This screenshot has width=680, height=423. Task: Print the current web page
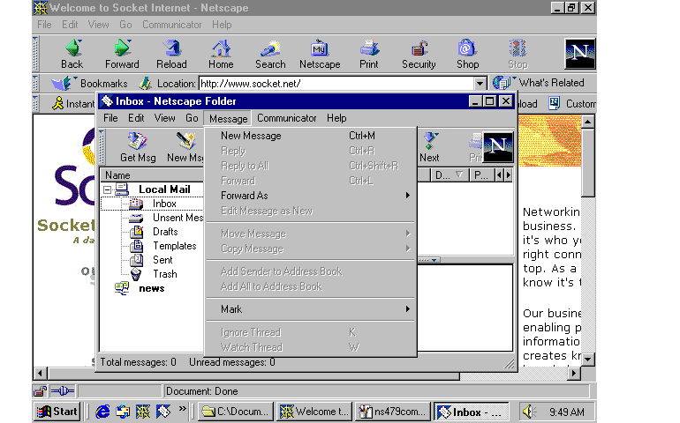[x=369, y=54]
